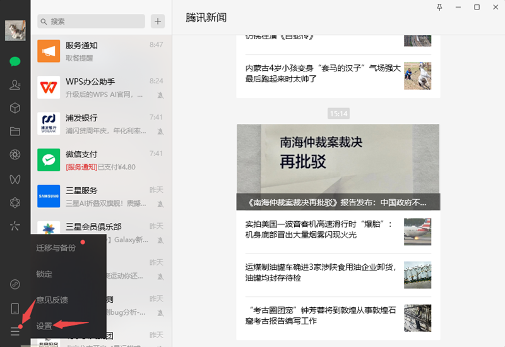Choose 设置 from the popup menu
Screen dimensions: 505x347
[44, 326]
